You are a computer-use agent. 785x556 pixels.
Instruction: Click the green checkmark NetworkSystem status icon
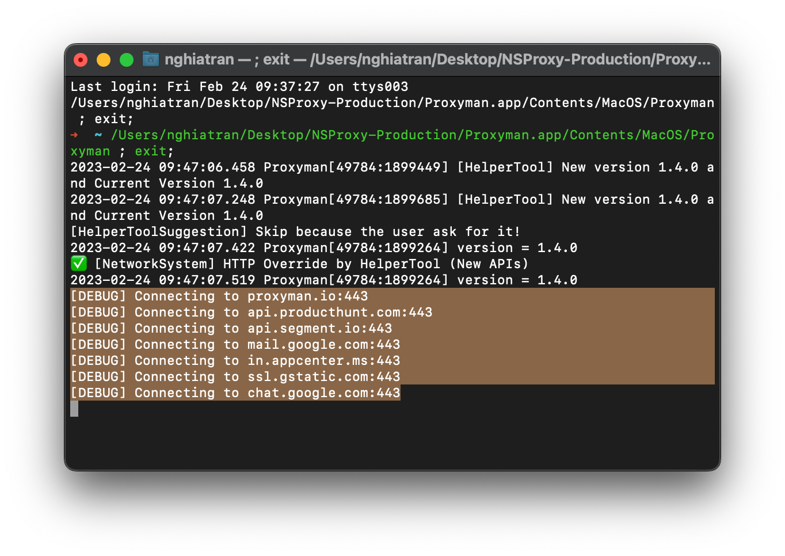coord(78,264)
